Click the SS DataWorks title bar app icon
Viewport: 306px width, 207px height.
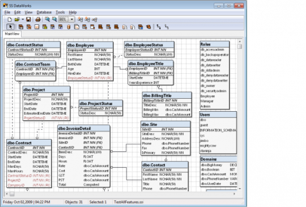5,6
